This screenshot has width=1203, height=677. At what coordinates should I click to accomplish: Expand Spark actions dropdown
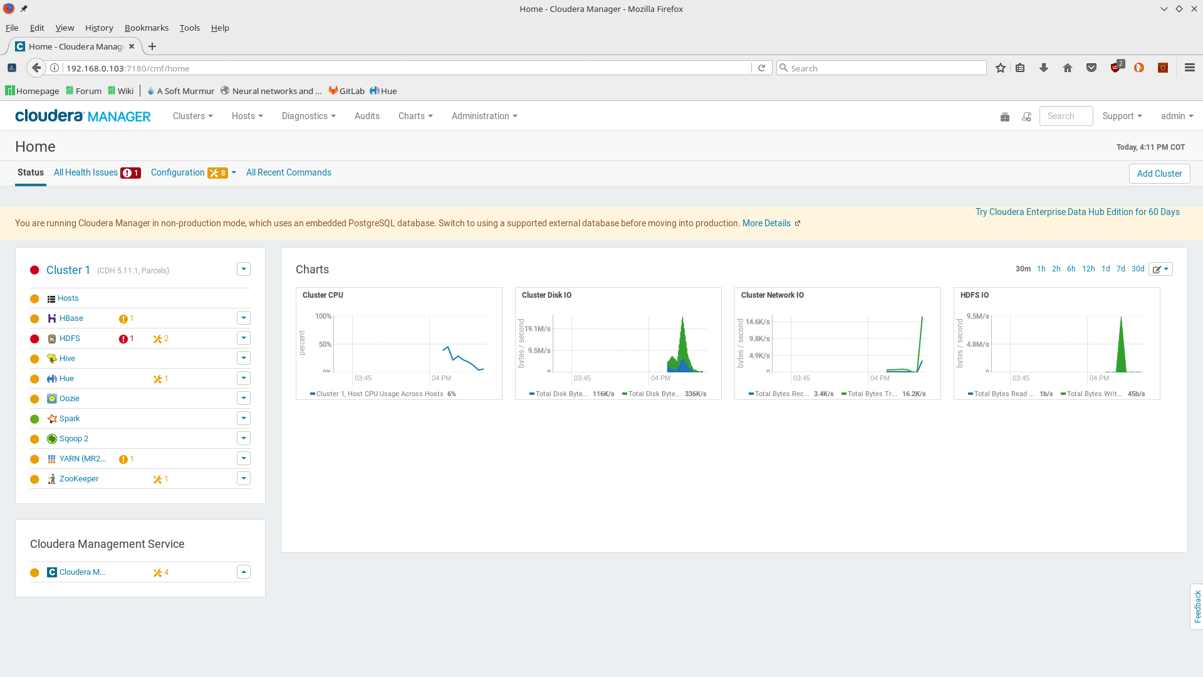click(x=244, y=418)
